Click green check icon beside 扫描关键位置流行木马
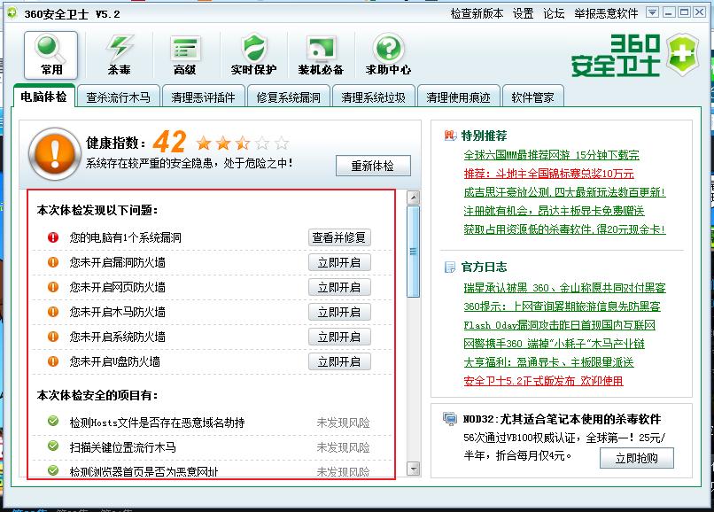This screenshot has height=512, width=714. [53, 446]
